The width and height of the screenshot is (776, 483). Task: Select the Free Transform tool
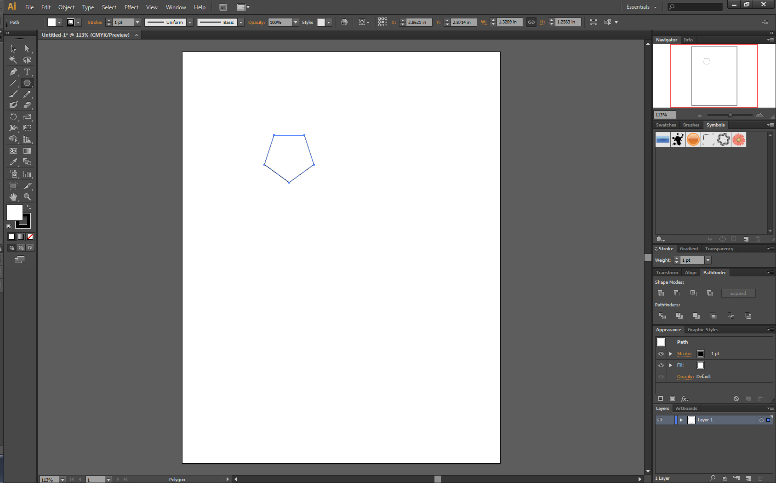27,128
